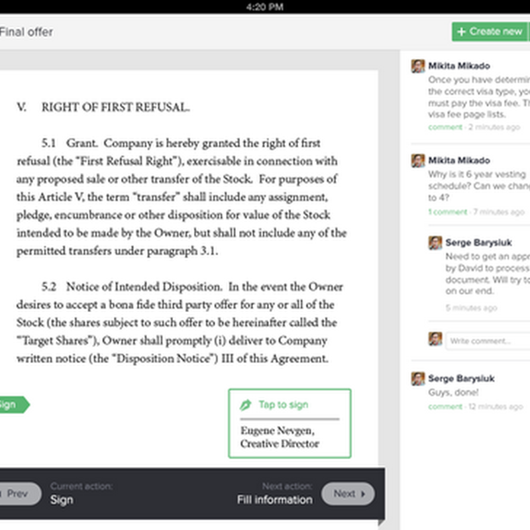Click Mikita Mikado's avatar on vesting comment
Image resolution: width=530 pixels, height=530 pixels.
coord(418,160)
